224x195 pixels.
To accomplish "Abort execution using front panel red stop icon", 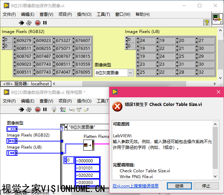I will tap(38, 23).
